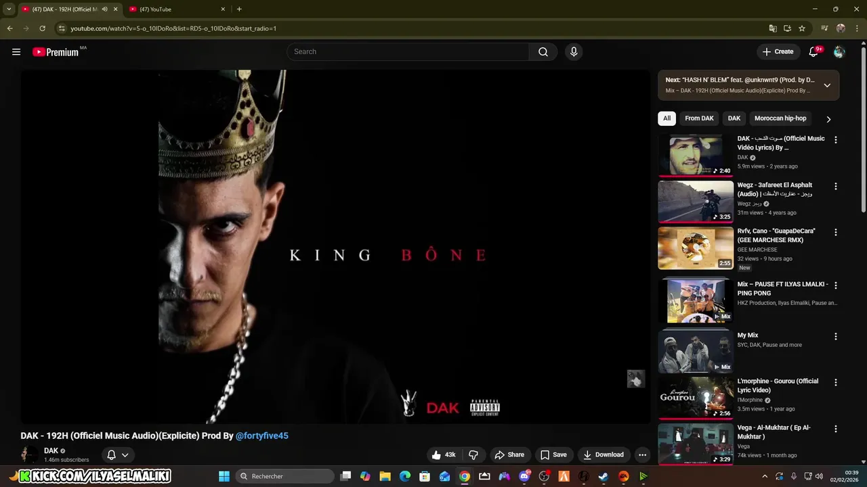Play the L'morphine Gourou lyric video title
867x487 pixels.
pos(778,386)
